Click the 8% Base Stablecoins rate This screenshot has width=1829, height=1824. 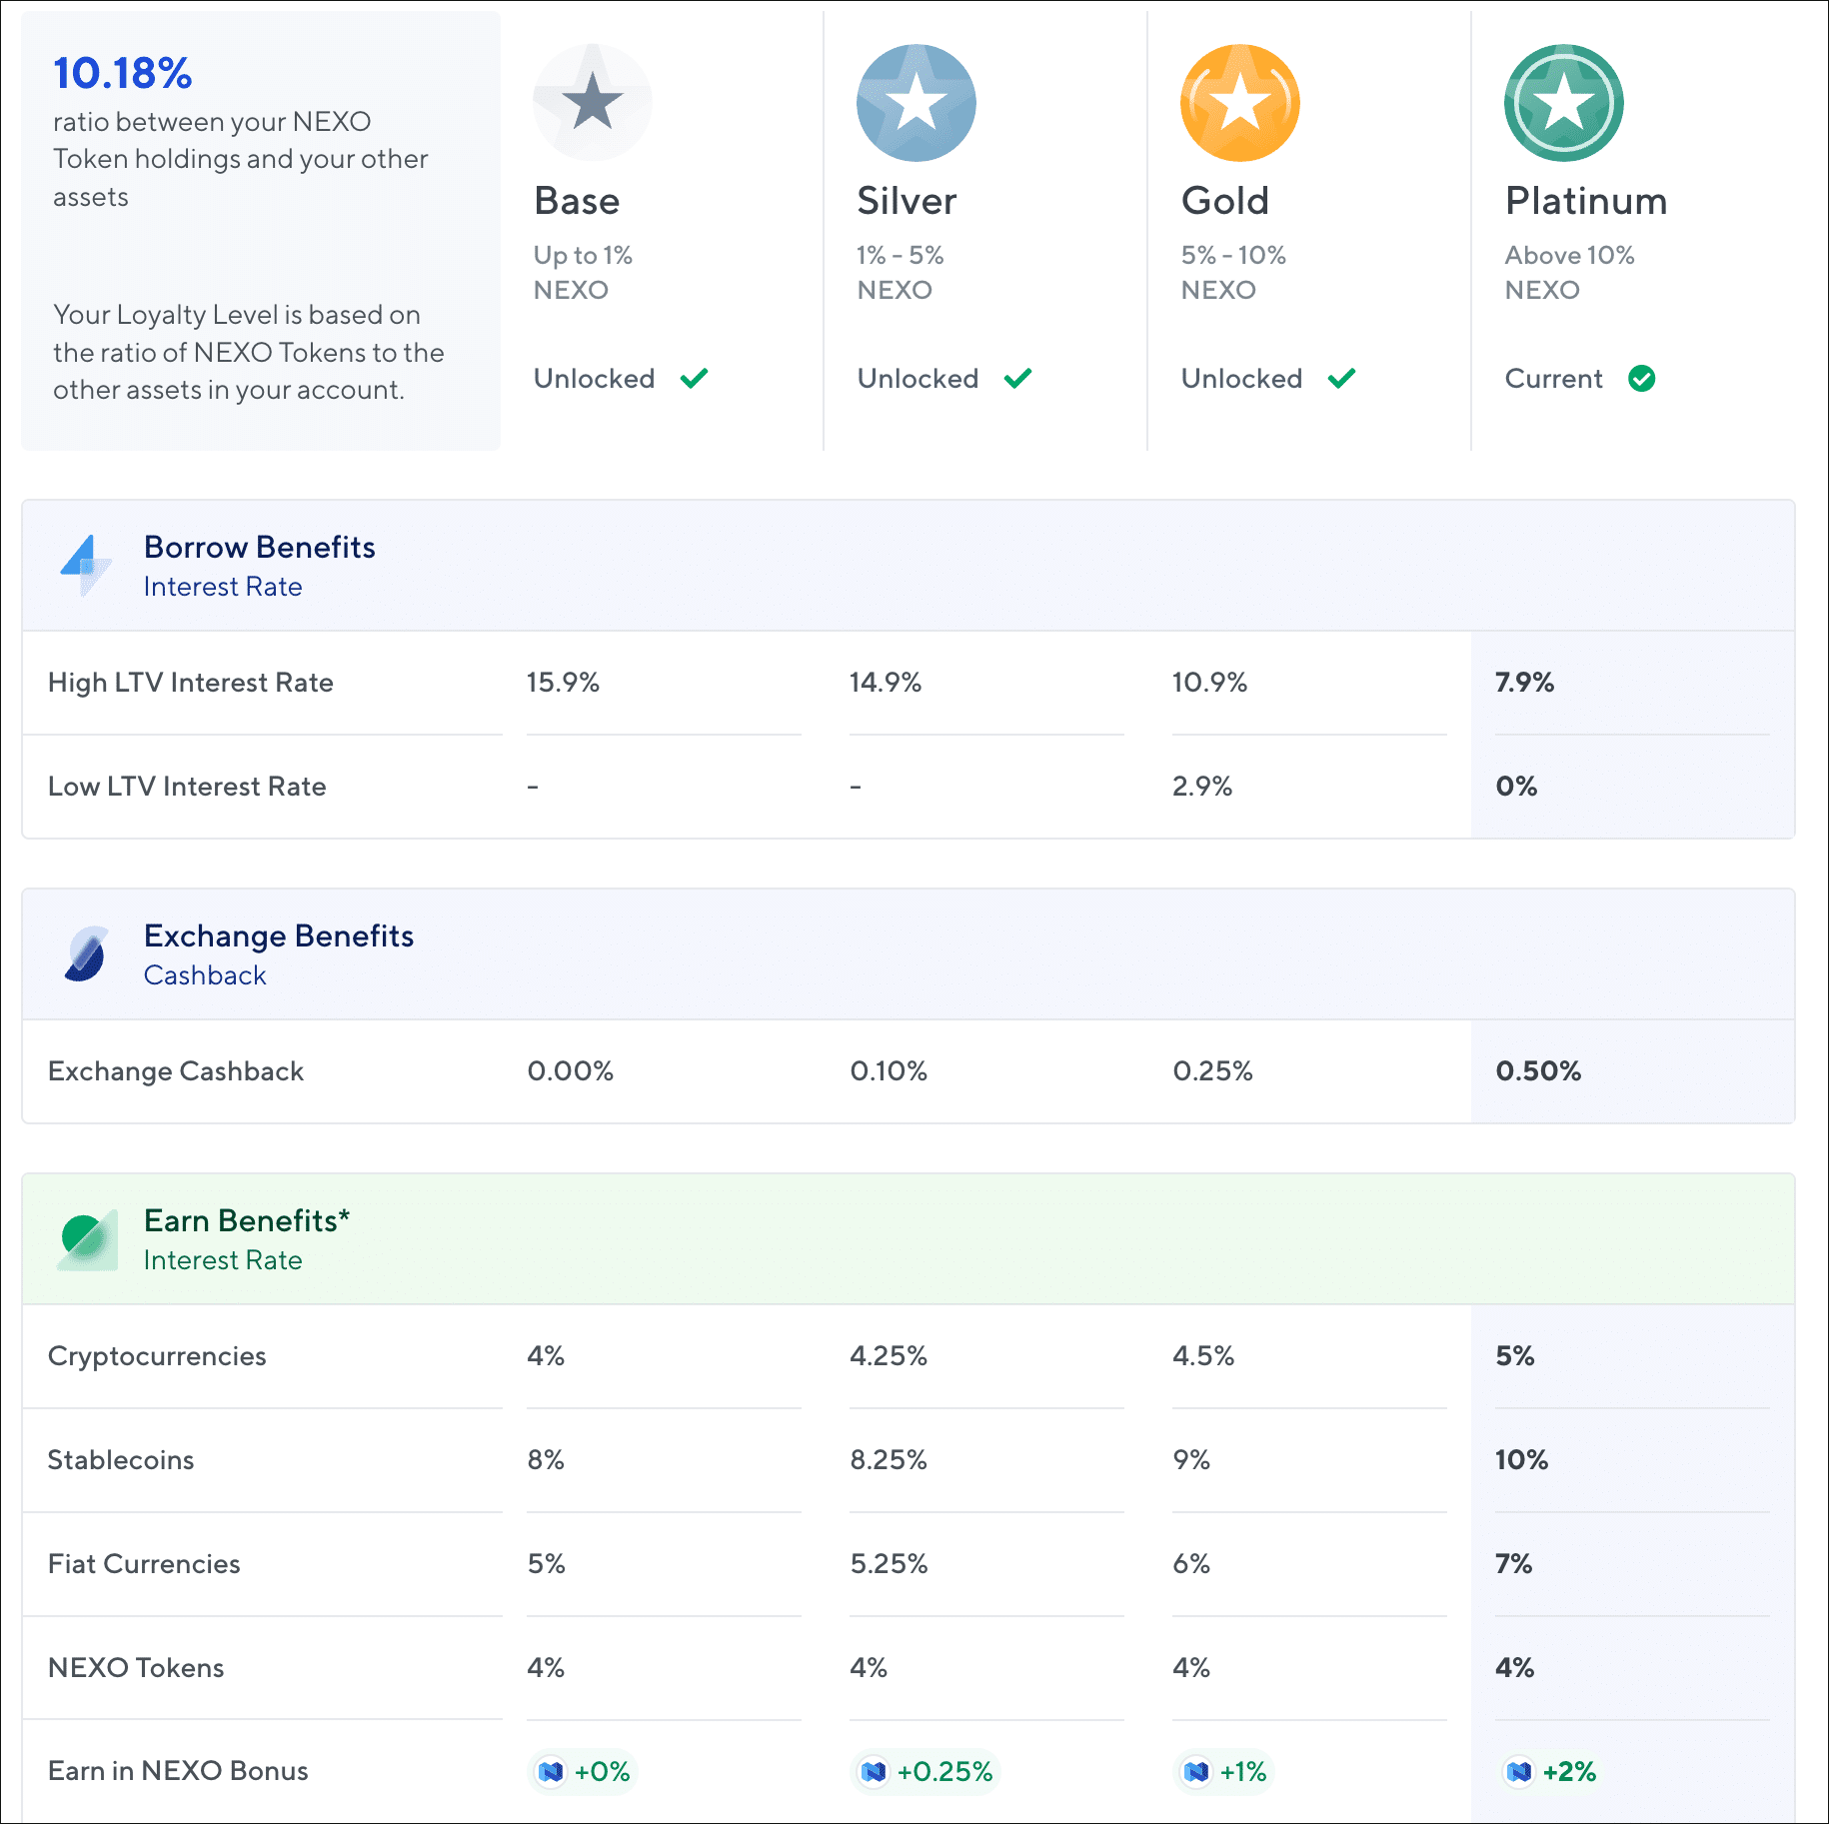tap(546, 1460)
